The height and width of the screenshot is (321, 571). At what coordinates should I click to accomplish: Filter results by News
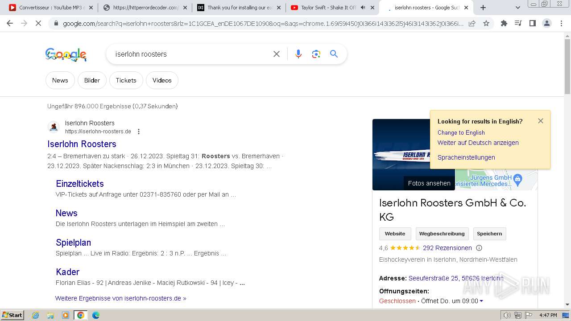point(60,80)
